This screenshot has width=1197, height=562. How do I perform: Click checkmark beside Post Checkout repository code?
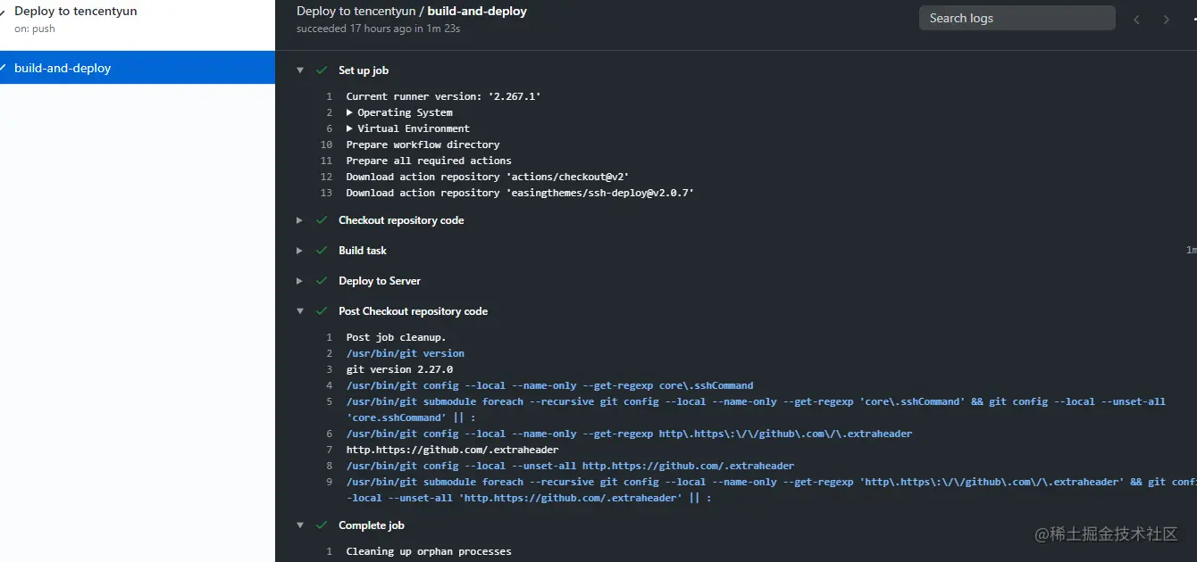322,311
